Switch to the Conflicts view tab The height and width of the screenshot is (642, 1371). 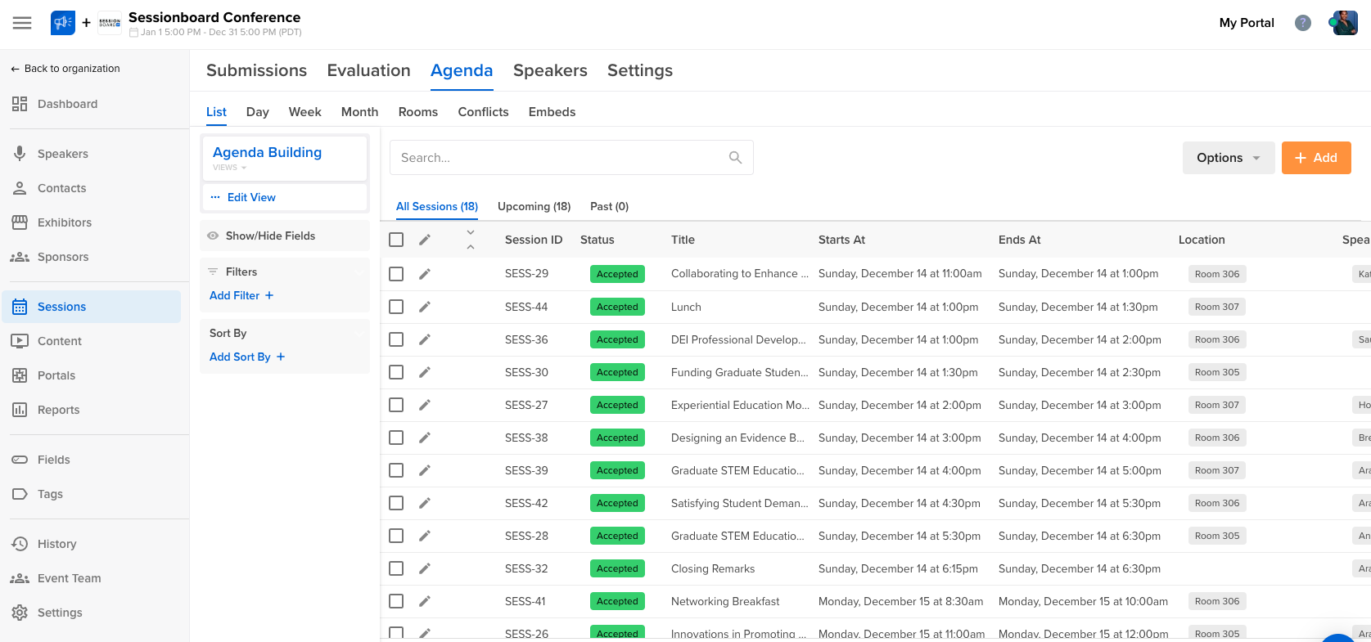483,112
